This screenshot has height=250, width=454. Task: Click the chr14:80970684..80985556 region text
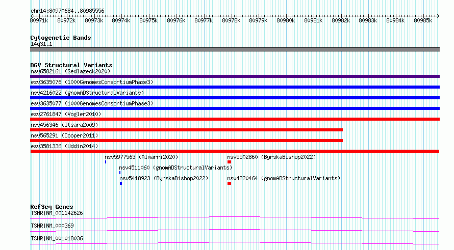(67, 11)
